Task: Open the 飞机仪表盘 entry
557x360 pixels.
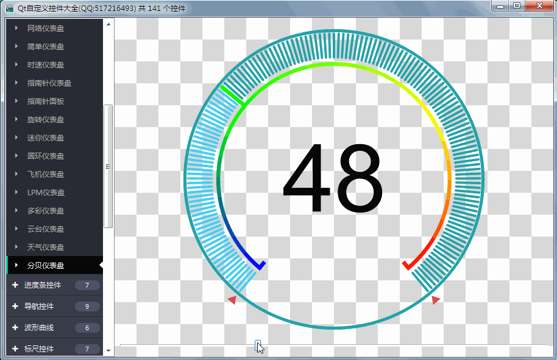Action: pyautogui.click(x=46, y=174)
